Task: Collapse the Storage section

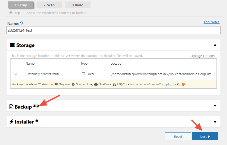Action: click(x=215, y=45)
